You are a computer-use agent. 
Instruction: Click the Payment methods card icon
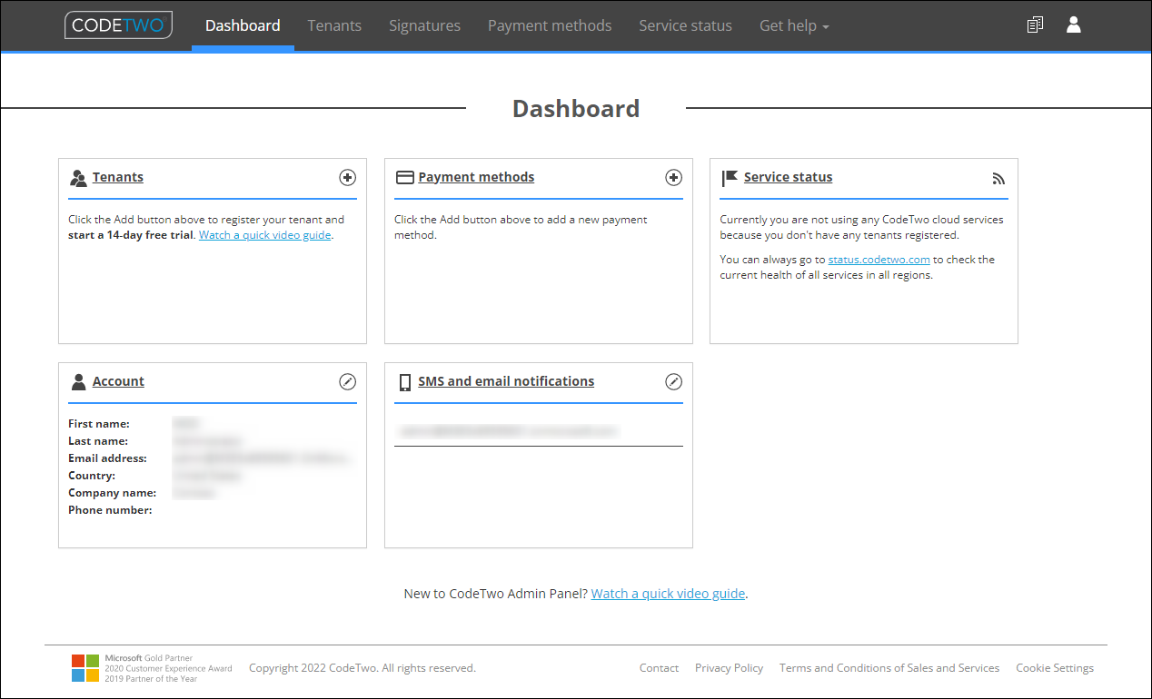[x=404, y=178]
